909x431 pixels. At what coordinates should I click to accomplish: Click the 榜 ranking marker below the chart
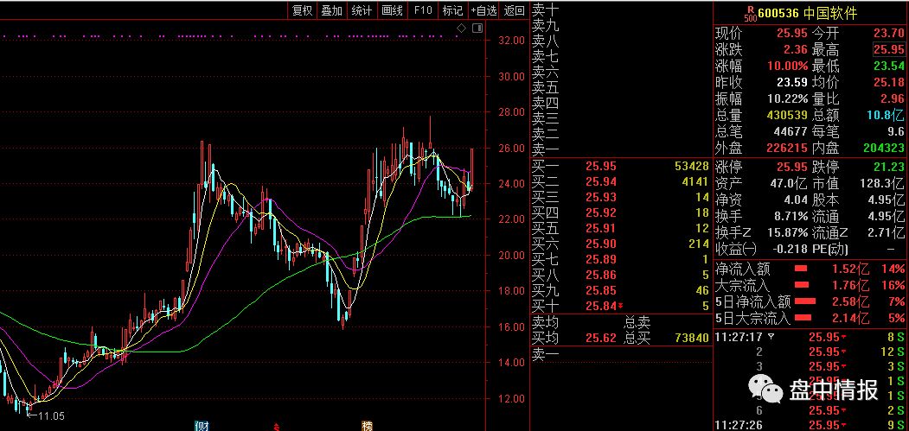[366, 425]
